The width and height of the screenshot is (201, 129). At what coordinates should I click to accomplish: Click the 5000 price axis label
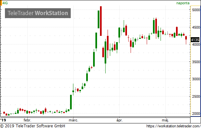tap(196, 10)
